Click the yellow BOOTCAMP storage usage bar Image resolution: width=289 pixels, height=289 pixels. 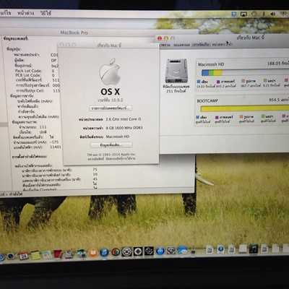click(x=245, y=108)
